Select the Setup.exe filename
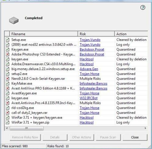Image resolution: width=152 pixels, height=149 pixels. click(x=19, y=40)
